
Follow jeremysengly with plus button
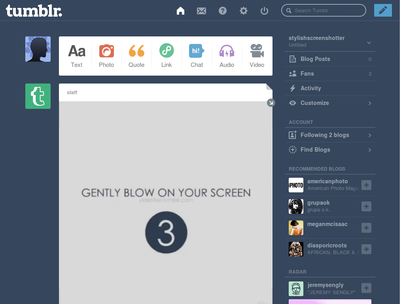(366, 288)
